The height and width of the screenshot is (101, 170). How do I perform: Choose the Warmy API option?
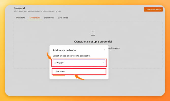pyautogui.click(x=79, y=71)
